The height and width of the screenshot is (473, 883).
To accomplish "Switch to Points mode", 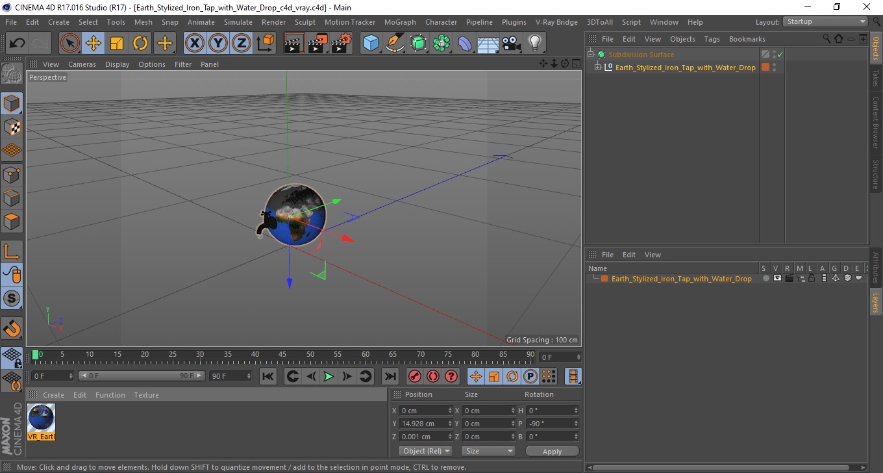I will click(x=12, y=174).
